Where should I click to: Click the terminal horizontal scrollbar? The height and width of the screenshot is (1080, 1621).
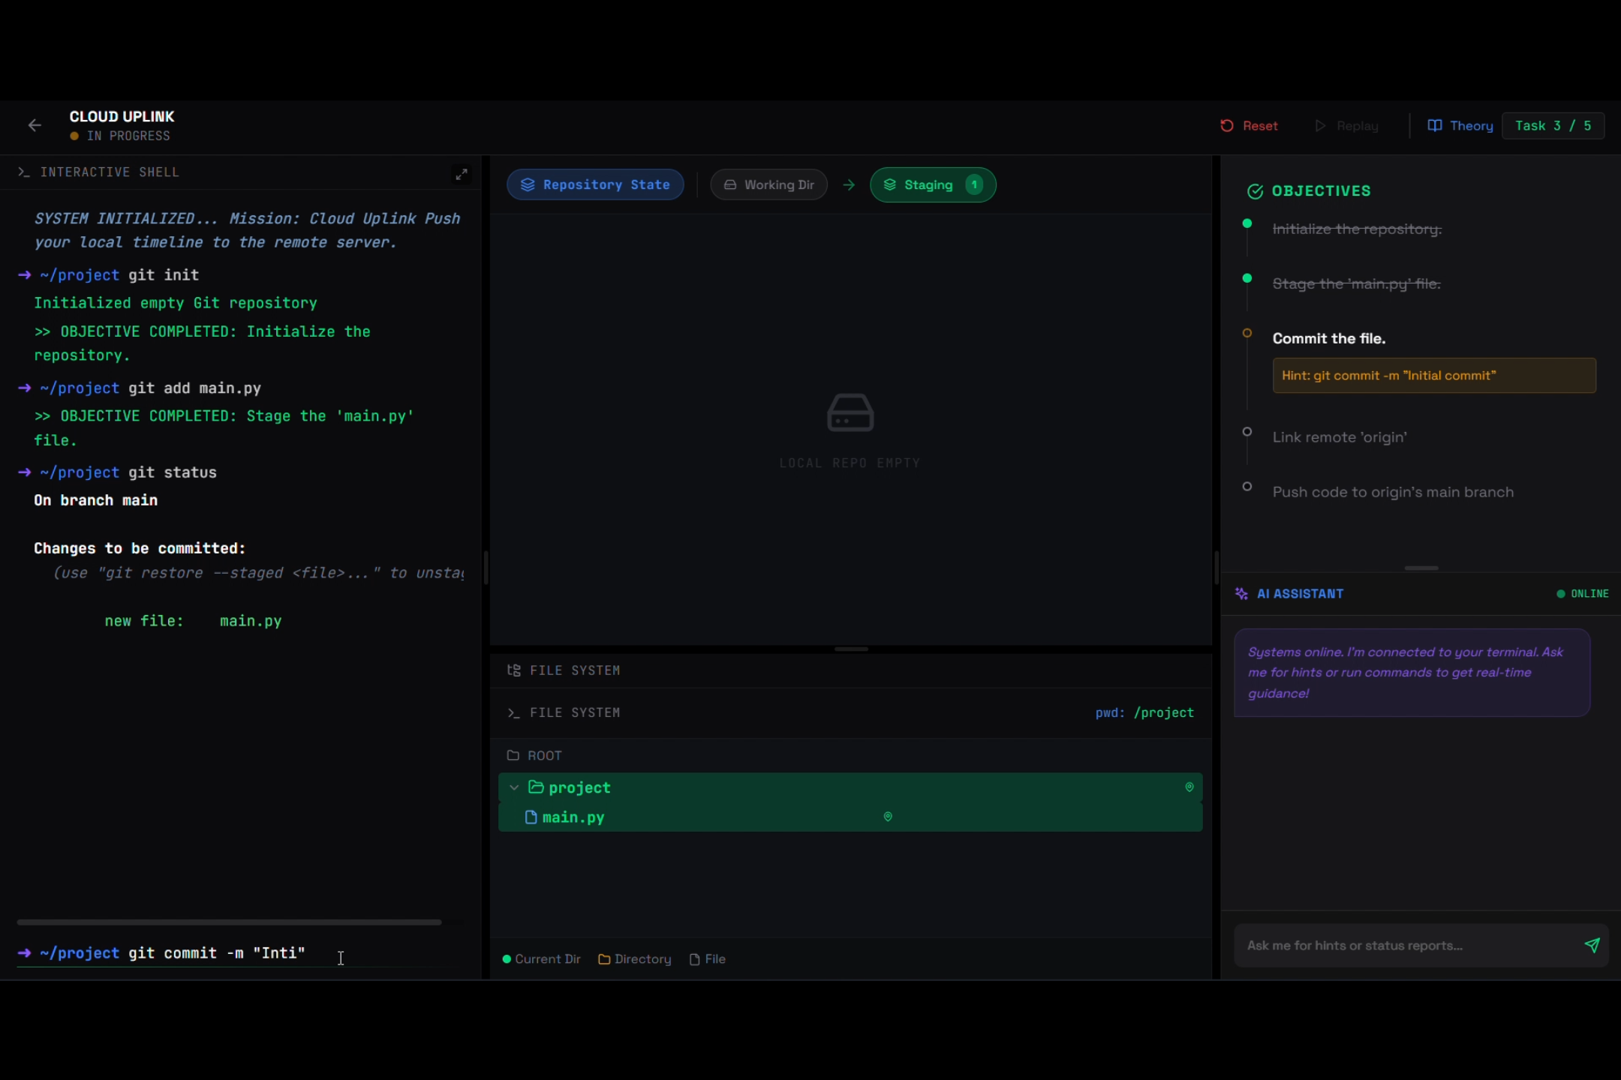[229, 922]
